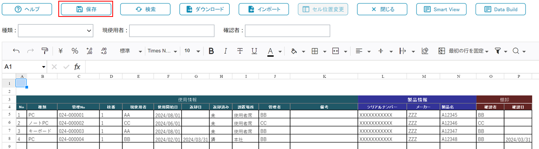This screenshot has width=539, height=149.
Task: Toggle strikethrough formatting
Action: [x=240, y=51]
